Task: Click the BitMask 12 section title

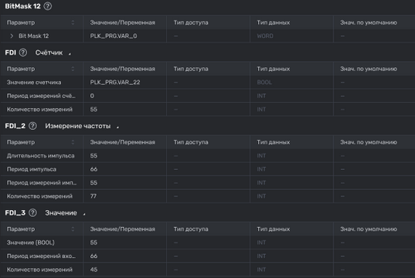Action: (22, 6)
